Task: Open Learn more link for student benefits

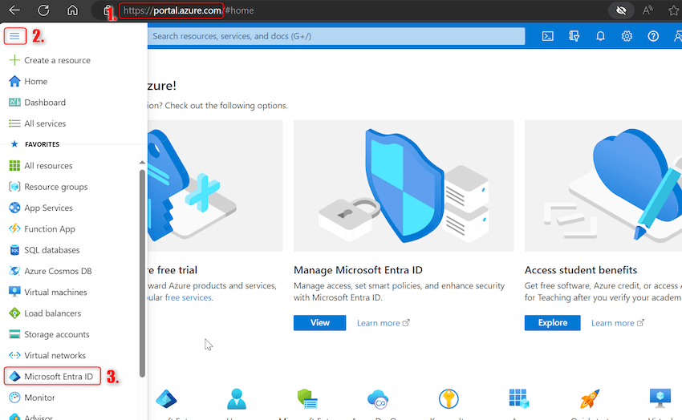Action: [617, 323]
